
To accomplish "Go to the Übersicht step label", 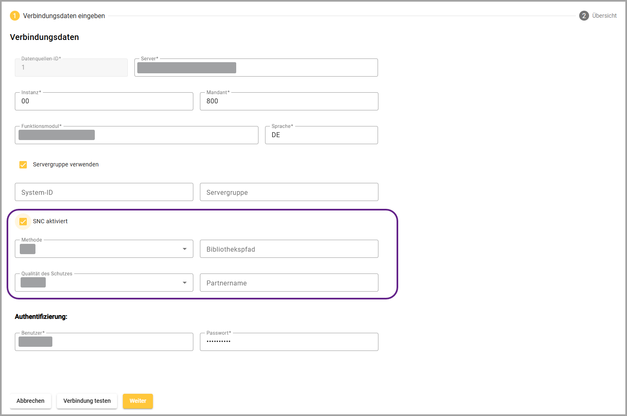I will coord(604,16).
